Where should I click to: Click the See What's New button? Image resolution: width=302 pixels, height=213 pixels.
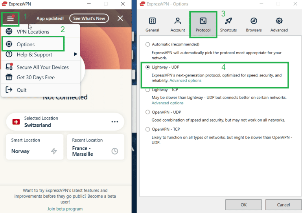[89, 18]
